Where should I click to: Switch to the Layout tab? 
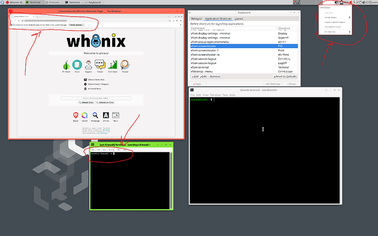[239, 19]
